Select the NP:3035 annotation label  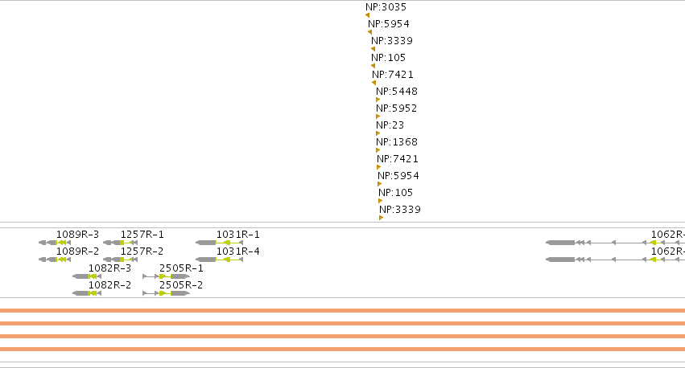(386, 7)
